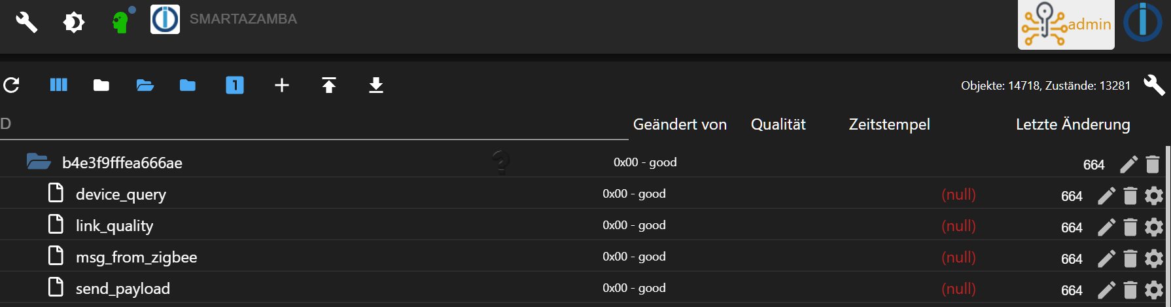Collapse the b4e3f9fffea666ae folder
1171x307 pixels.
39,162
